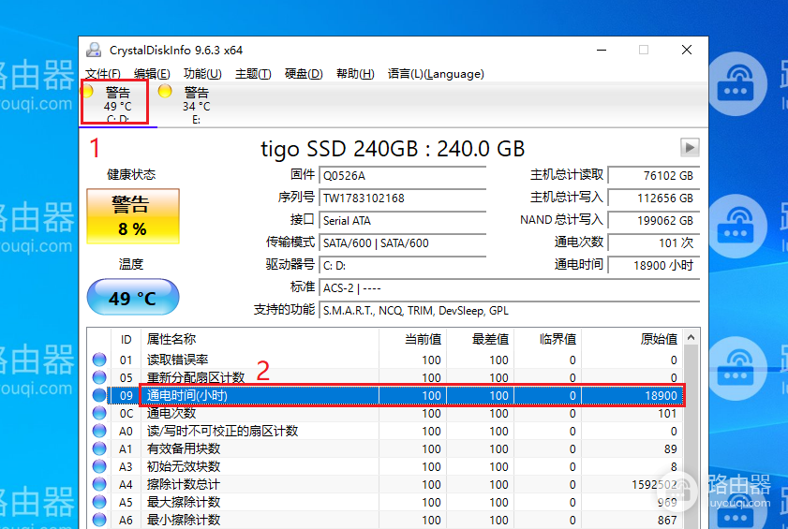Open the 功能(U) menu
Image resolution: width=788 pixels, height=529 pixels.
(x=202, y=74)
